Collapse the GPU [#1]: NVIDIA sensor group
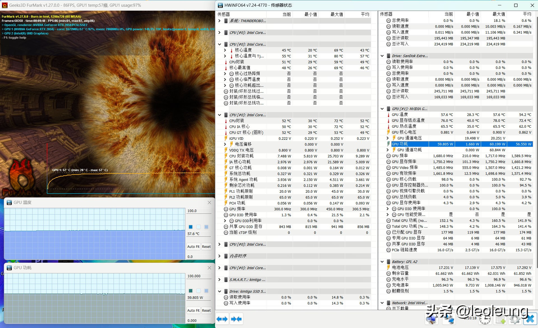The width and height of the screenshot is (538, 328). (382, 109)
